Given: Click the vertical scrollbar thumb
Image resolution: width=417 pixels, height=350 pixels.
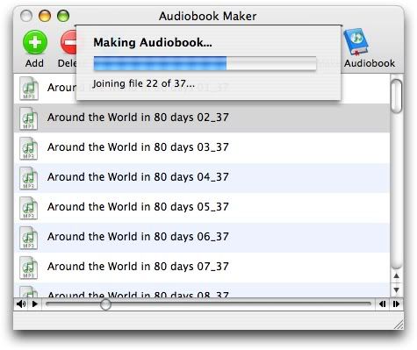Looking at the screenshot, I should 397,96.
